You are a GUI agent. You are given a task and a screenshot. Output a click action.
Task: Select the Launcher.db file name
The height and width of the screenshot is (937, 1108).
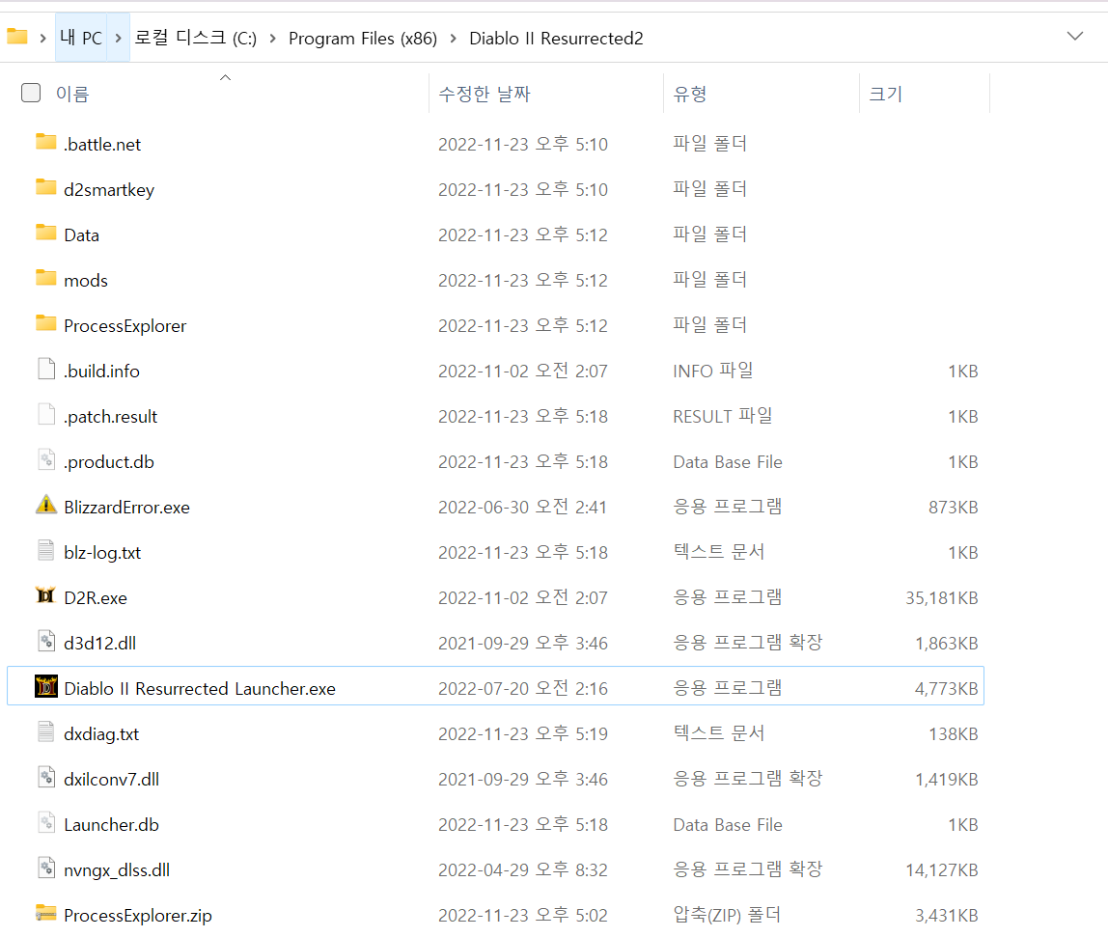[x=111, y=825]
